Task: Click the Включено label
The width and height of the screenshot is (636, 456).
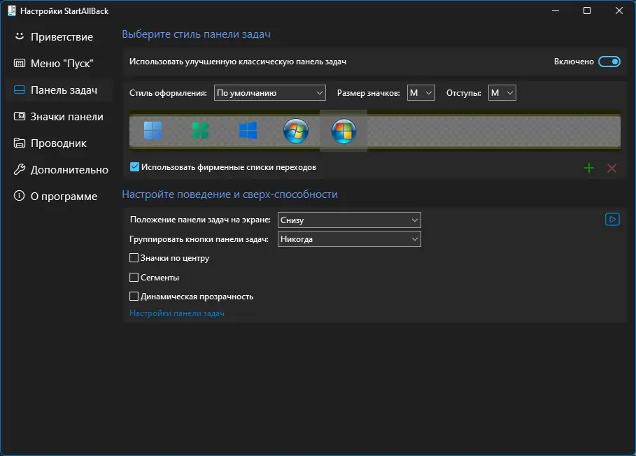Action: [x=574, y=62]
